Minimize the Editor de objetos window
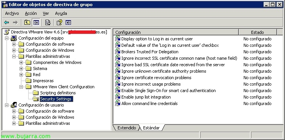The height and width of the screenshot is (140, 285). pos(267,4)
